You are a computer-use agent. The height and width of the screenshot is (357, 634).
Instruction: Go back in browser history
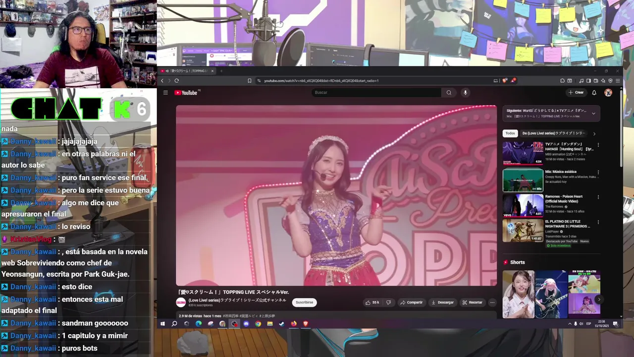(x=162, y=81)
